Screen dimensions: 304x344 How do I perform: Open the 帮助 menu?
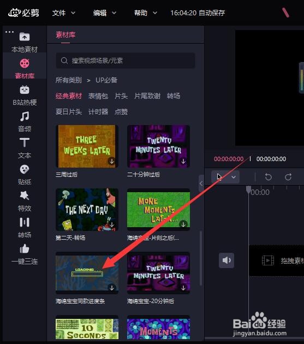point(141,13)
